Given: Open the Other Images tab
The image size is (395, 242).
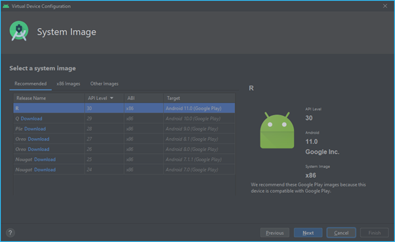Looking at the screenshot, I should tap(104, 84).
